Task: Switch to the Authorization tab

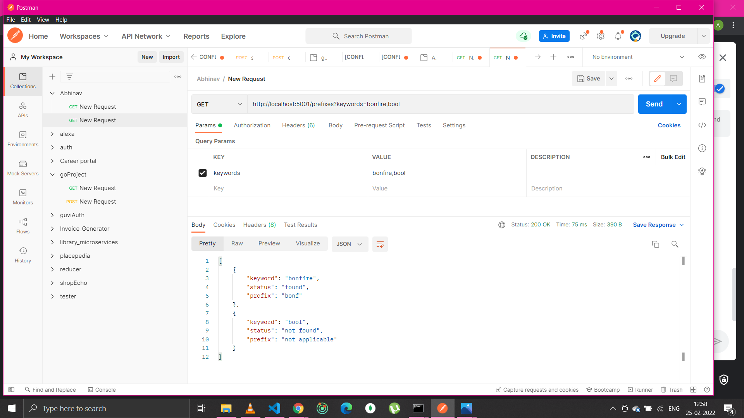Action: pyautogui.click(x=252, y=125)
